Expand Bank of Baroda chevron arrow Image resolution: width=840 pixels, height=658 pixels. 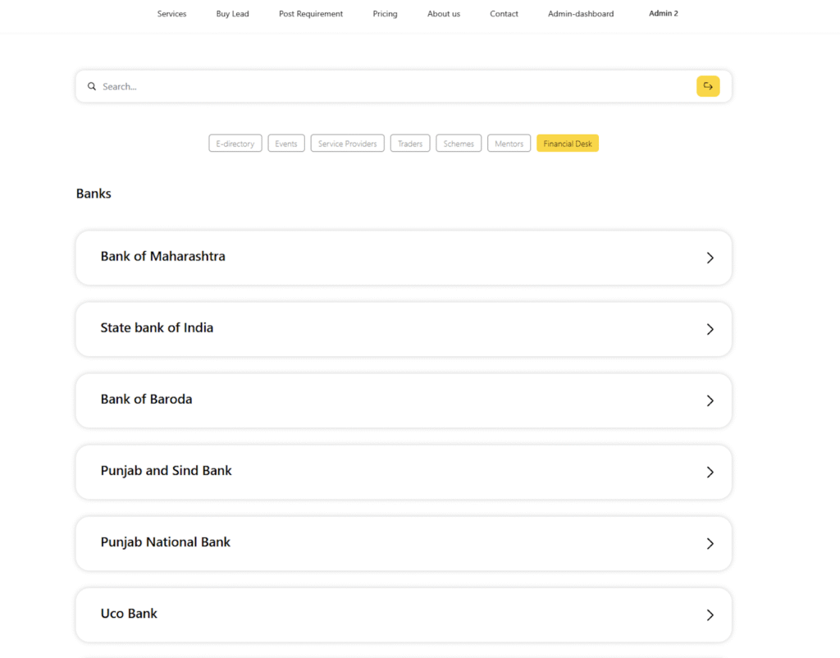710,401
